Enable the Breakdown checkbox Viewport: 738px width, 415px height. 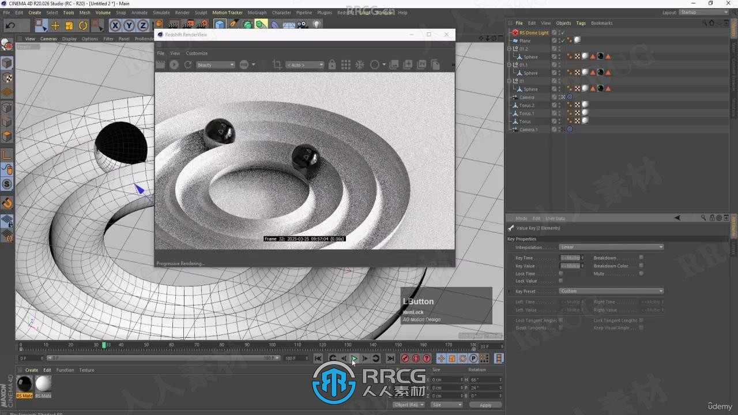pos(641,258)
